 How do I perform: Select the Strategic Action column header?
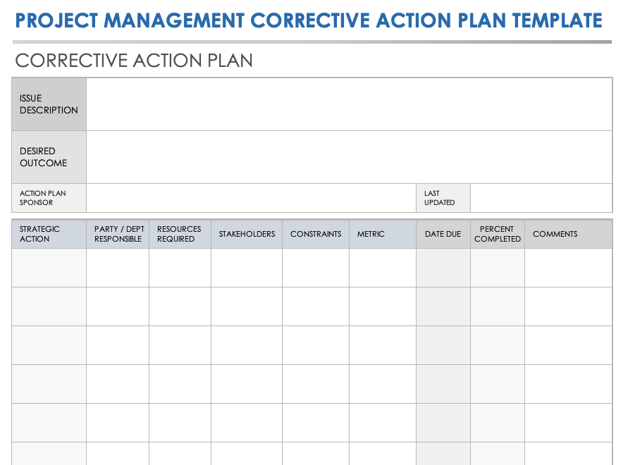click(x=49, y=234)
